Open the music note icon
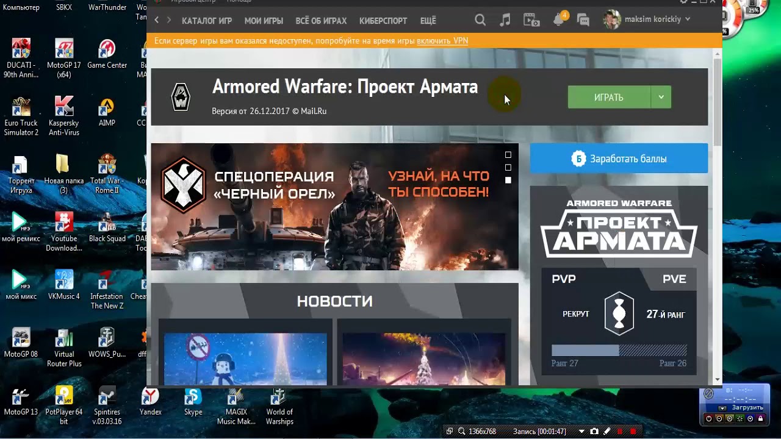This screenshot has height=439, width=781. (x=505, y=20)
